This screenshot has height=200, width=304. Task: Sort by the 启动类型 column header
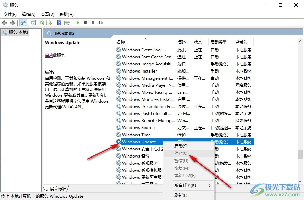pyautogui.click(x=221, y=42)
